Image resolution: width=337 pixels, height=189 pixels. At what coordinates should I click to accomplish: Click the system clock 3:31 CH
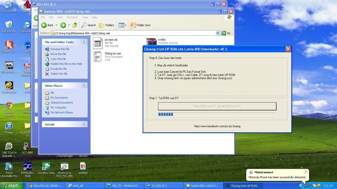pyautogui.click(x=328, y=186)
